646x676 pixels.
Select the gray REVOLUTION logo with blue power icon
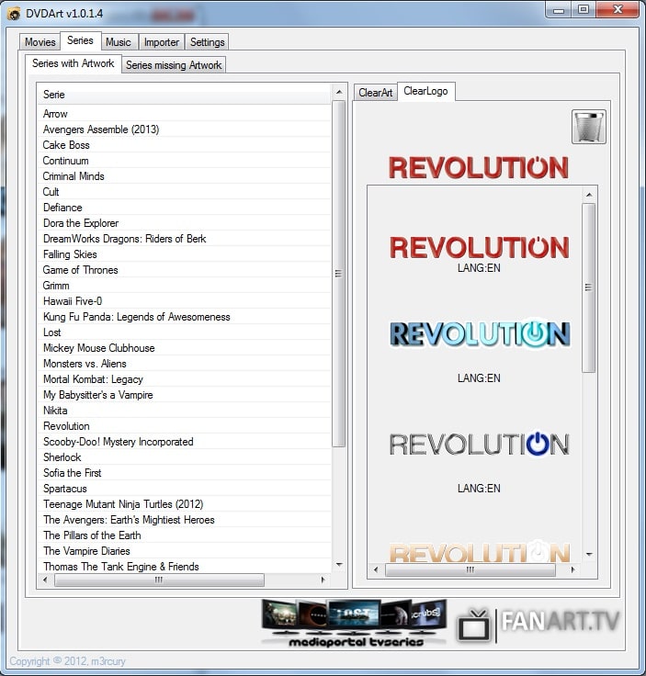[x=480, y=444]
